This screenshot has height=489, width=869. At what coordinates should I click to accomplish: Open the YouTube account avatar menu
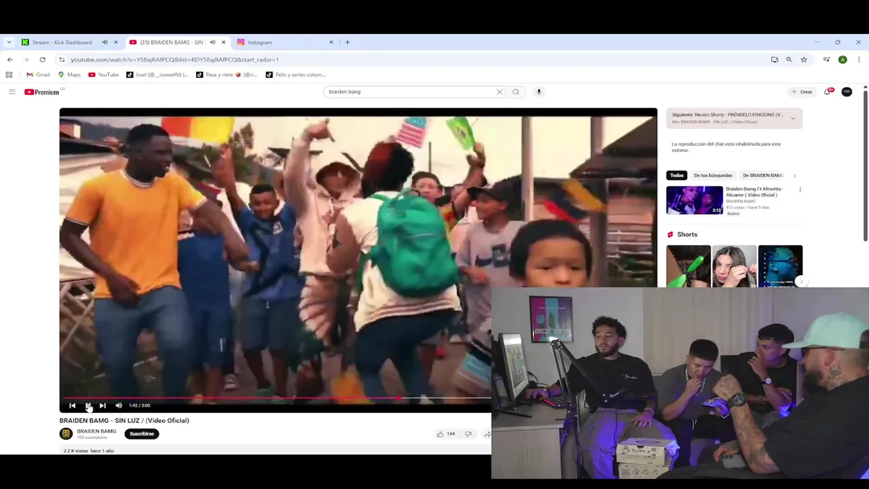847,92
